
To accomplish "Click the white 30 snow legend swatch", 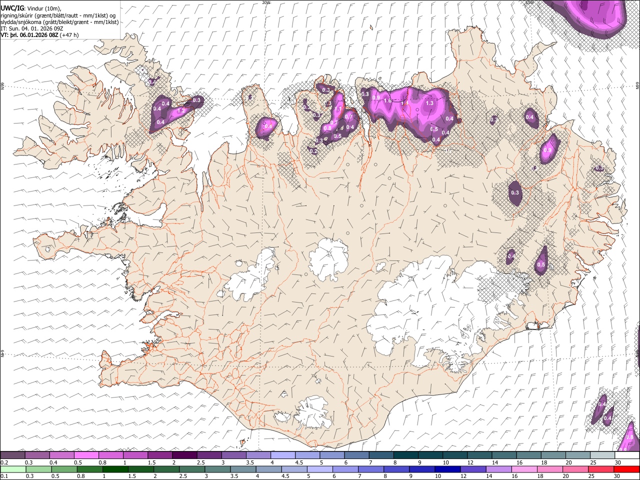I will [x=627, y=455].
